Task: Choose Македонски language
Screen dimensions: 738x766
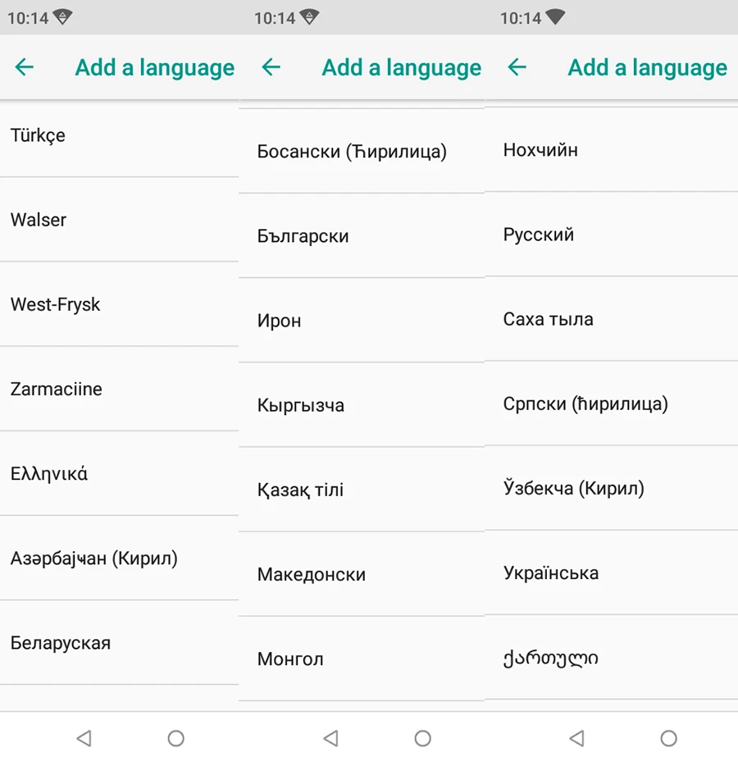Action: pos(362,573)
